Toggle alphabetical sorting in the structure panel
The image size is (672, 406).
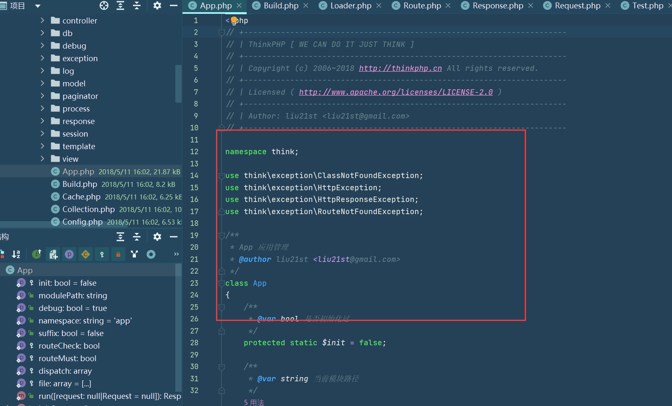coord(16,254)
